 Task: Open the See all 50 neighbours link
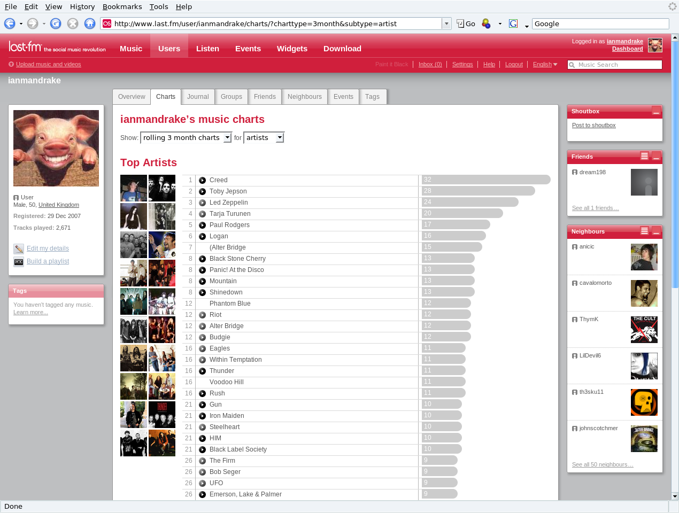[603, 464]
